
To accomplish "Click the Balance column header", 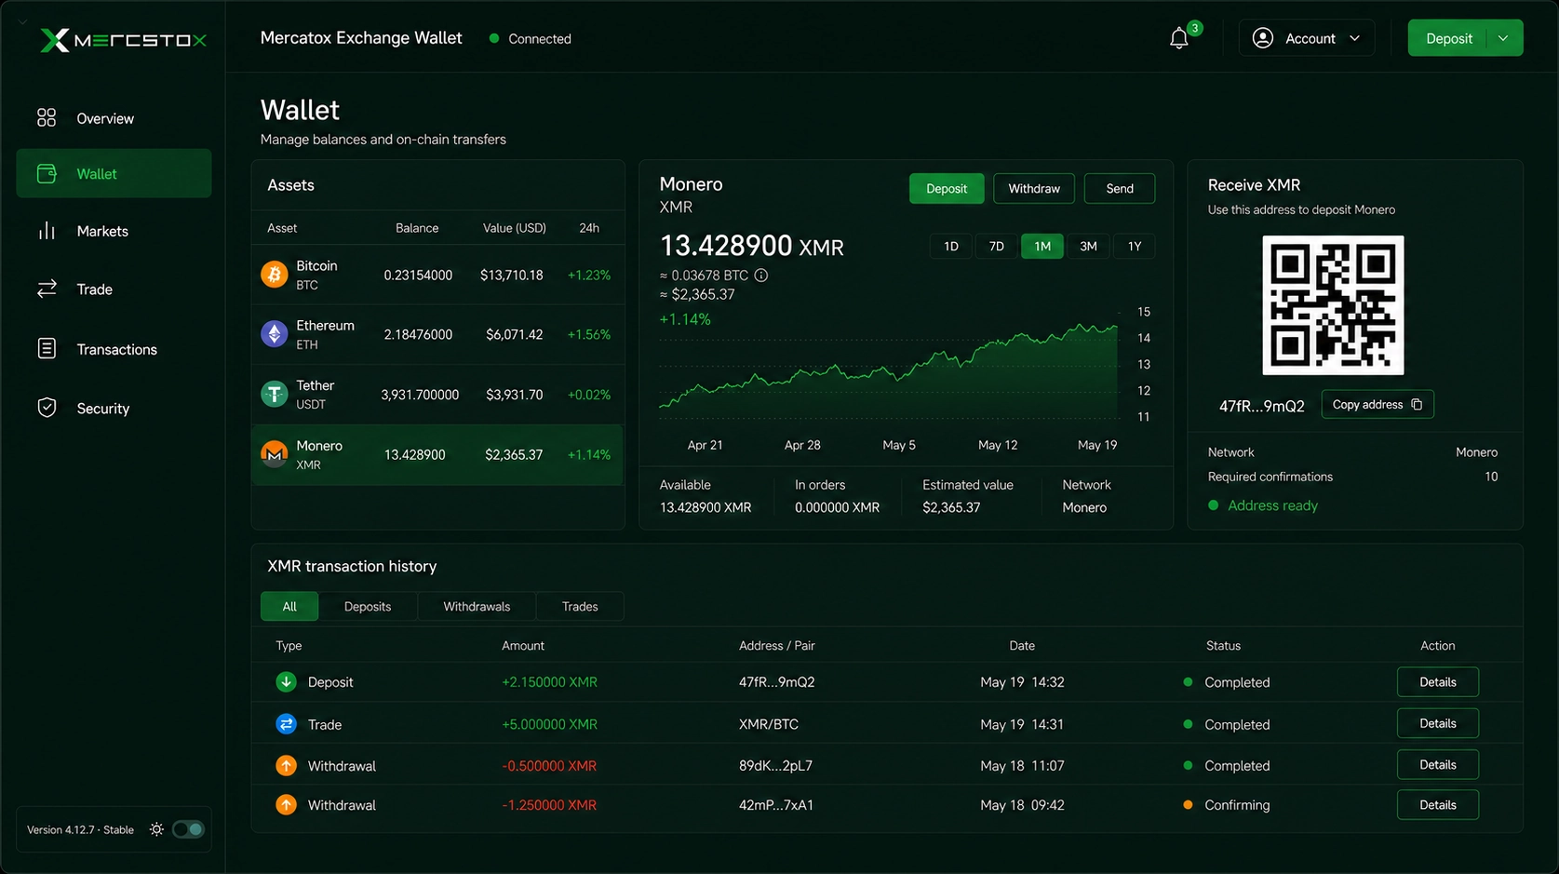I will (x=417, y=228).
